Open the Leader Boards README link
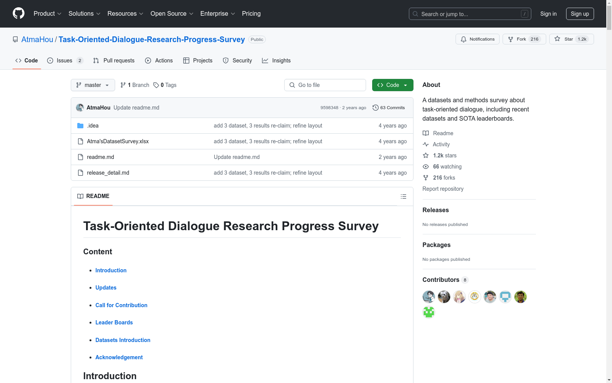This screenshot has width=612, height=383. click(114, 322)
